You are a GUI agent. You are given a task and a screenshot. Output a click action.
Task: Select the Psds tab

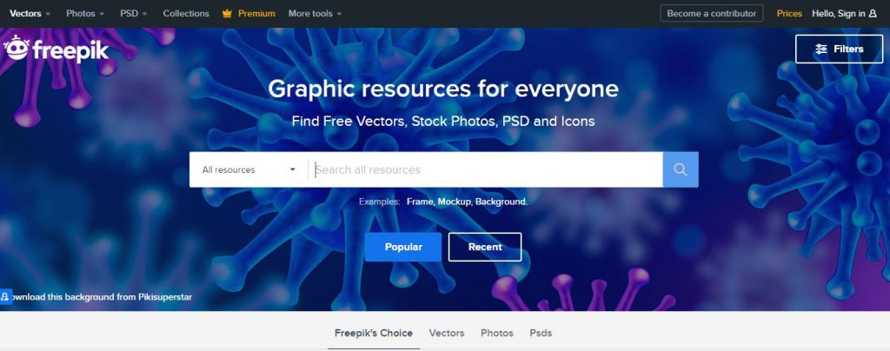[541, 333]
